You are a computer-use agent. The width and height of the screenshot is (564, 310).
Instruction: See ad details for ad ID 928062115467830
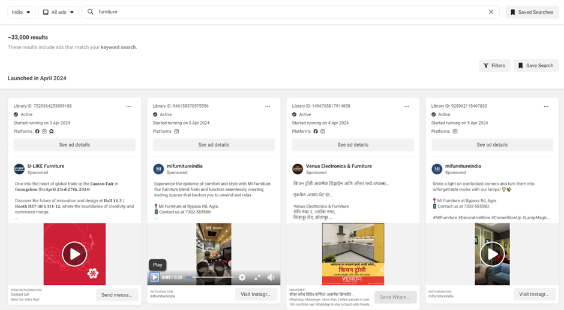(492, 145)
